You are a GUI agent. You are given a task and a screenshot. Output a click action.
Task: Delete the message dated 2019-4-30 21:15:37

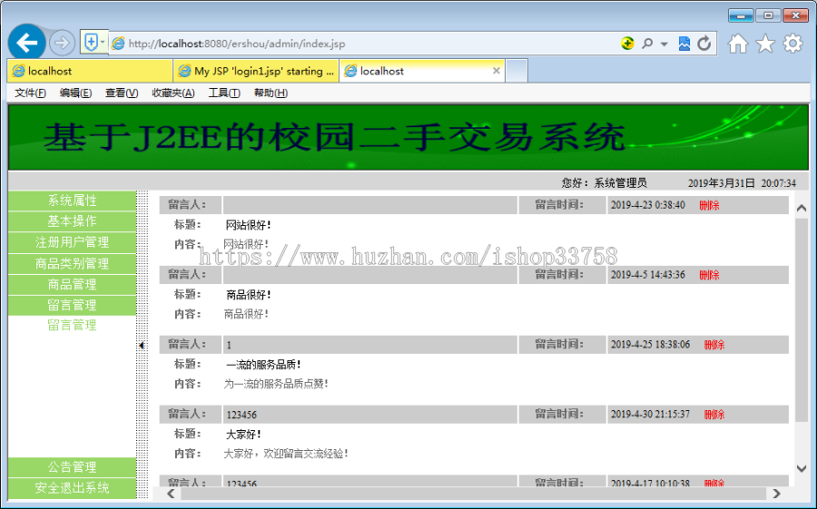click(x=714, y=415)
